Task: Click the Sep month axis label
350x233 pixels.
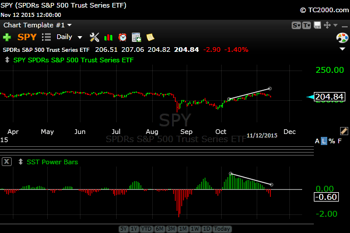Action: (187, 132)
